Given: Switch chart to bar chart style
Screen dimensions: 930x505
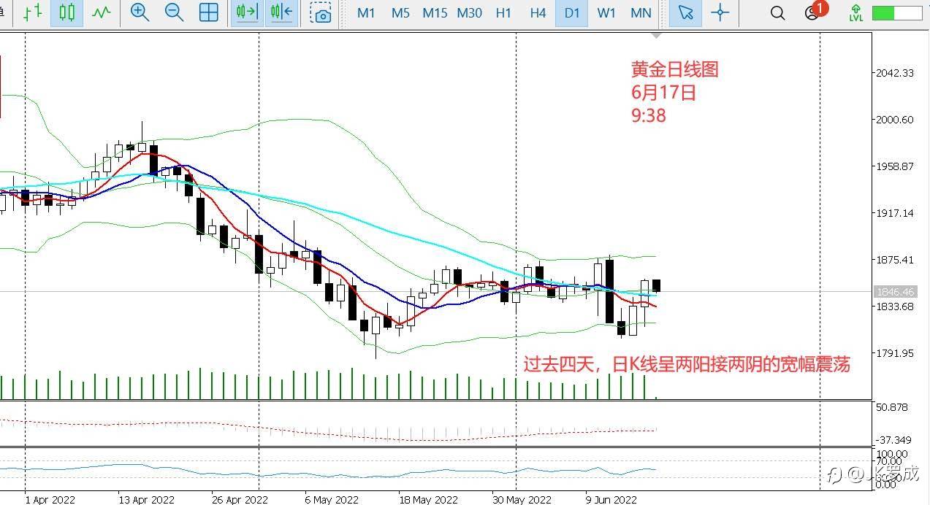Looking at the screenshot, I should (x=32, y=12).
